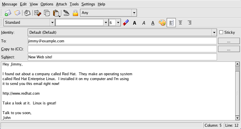This screenshot has width=241, height=129.
Task: Open the Attach menu
Action: point(61,4)
